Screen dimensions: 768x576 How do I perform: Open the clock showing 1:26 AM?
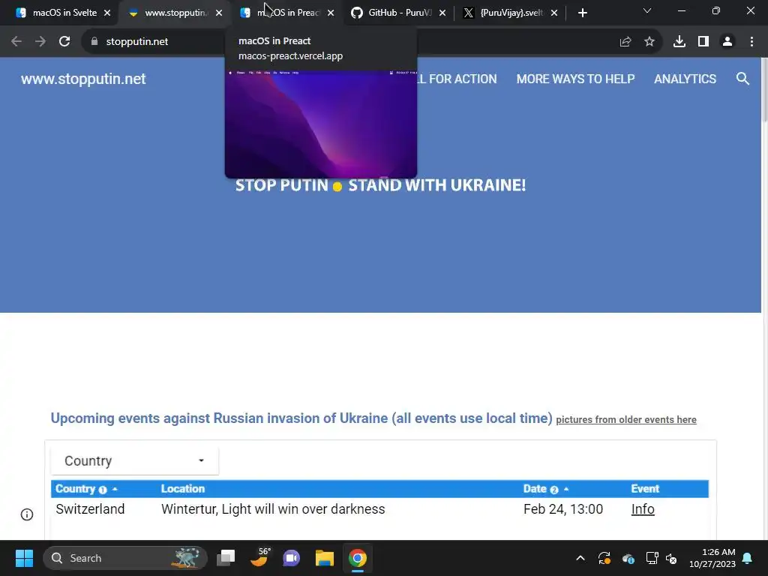pos(712,558)
